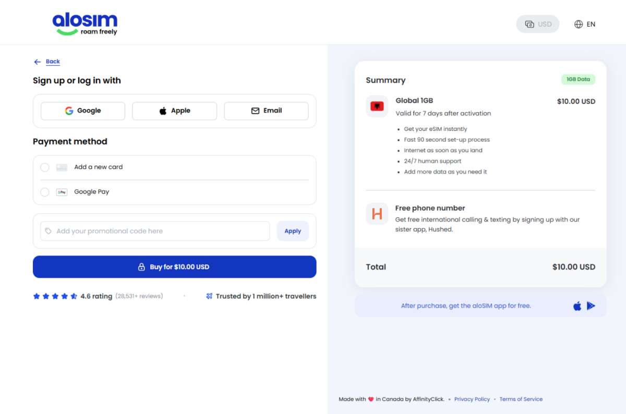Click After purchase, get the aloSIM app text
Viewport: 626px width, 414px height.
coord(466,306)
